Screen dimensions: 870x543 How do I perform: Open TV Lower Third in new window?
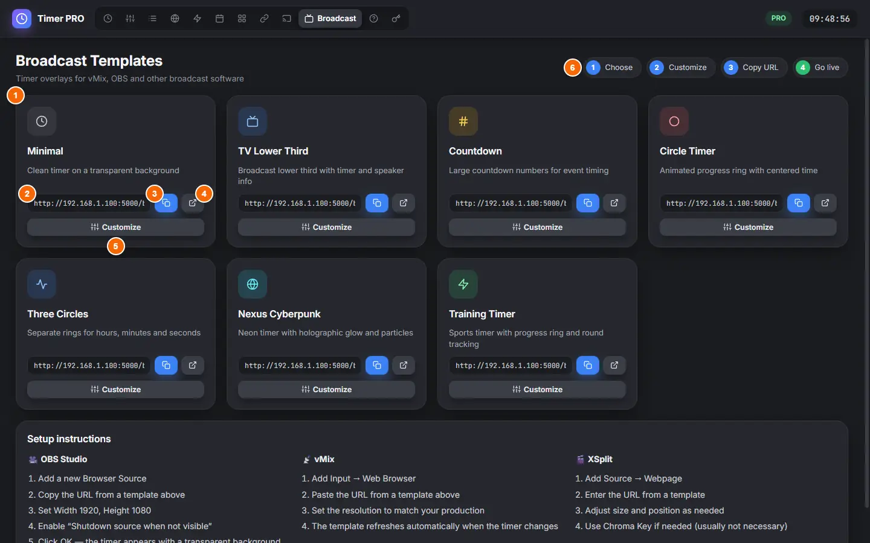(404, 203)
